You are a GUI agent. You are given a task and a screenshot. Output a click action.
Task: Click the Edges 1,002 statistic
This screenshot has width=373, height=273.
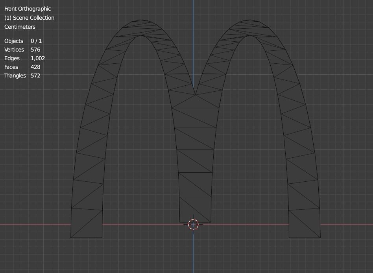[24, 58]
